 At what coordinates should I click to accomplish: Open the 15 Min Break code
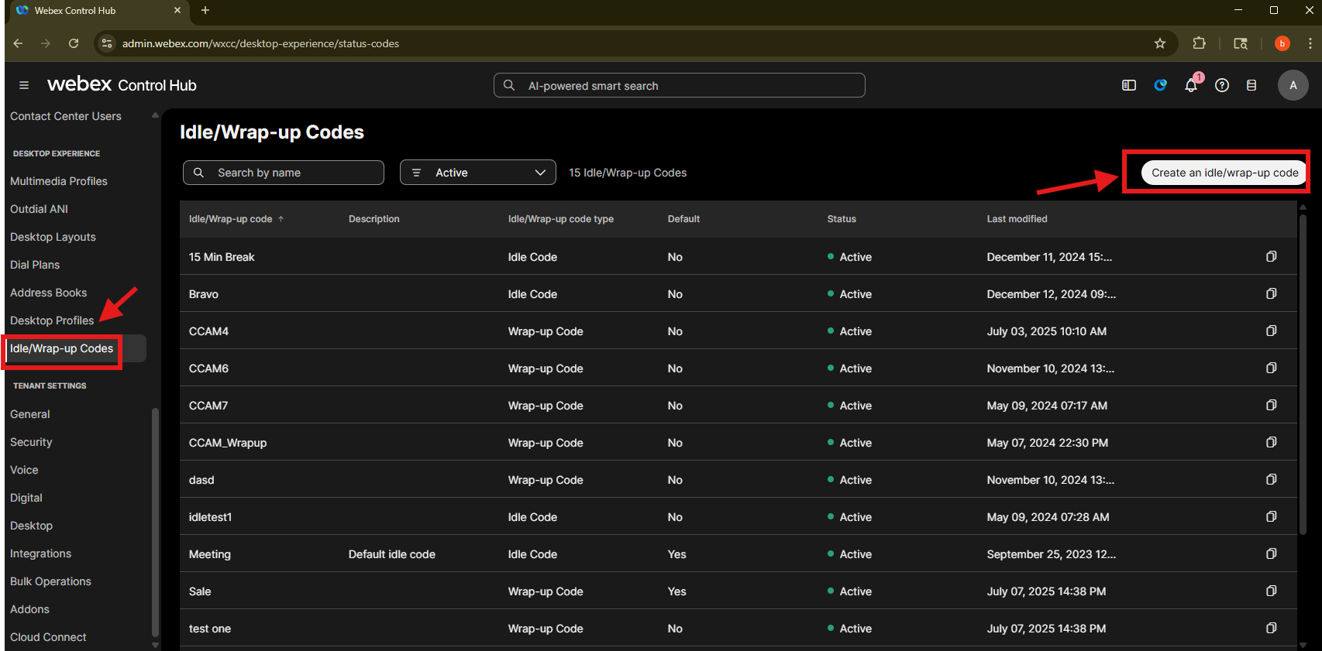pyautogui.click(x=222, y=257)
